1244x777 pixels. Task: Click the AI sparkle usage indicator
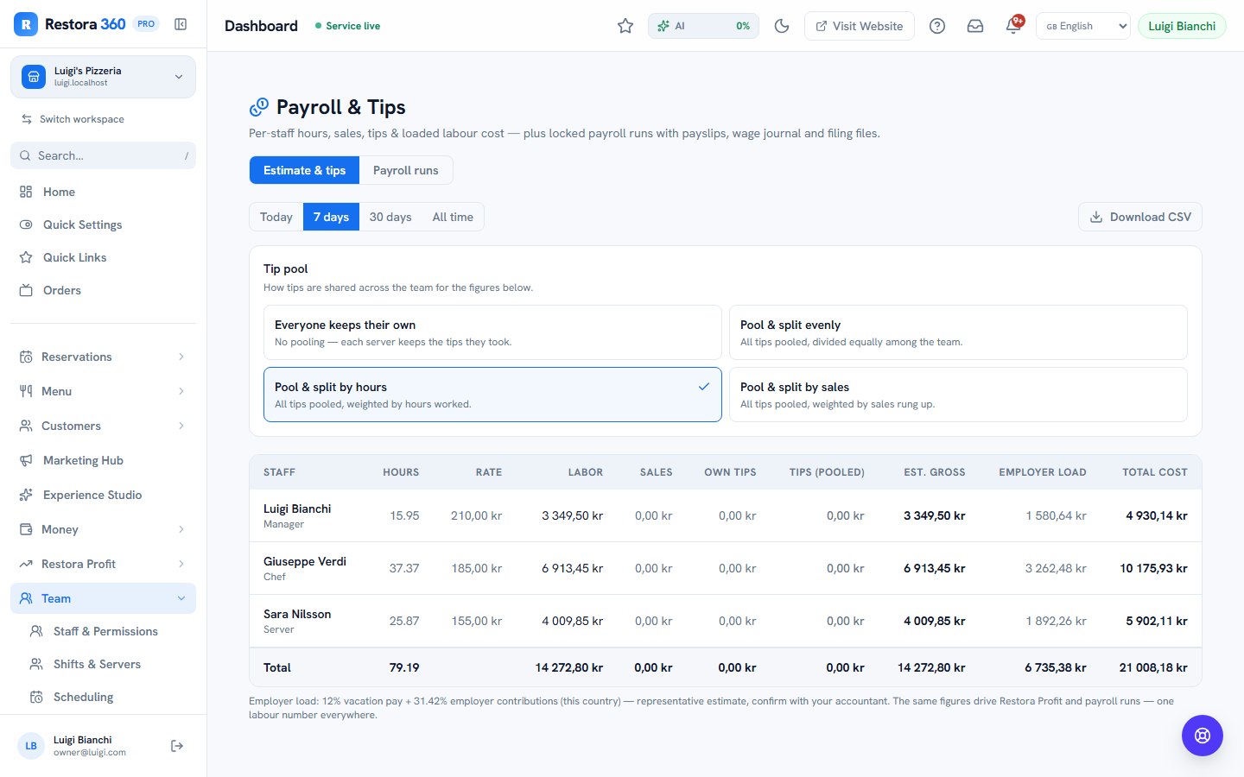point(703,26)
